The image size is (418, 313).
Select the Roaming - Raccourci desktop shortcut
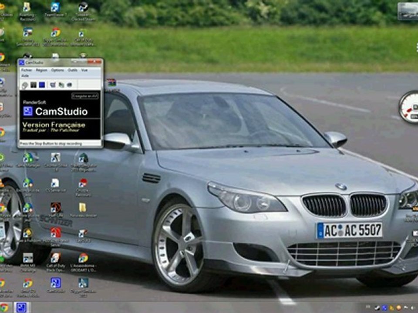click(27, 11)
